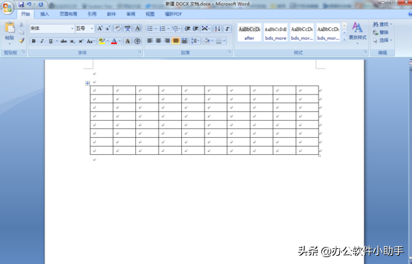Toggle Bold formatting
Image resolution: width=412 pixels, height=264 pixels.
pyautogui.click(x=34, y=41)
